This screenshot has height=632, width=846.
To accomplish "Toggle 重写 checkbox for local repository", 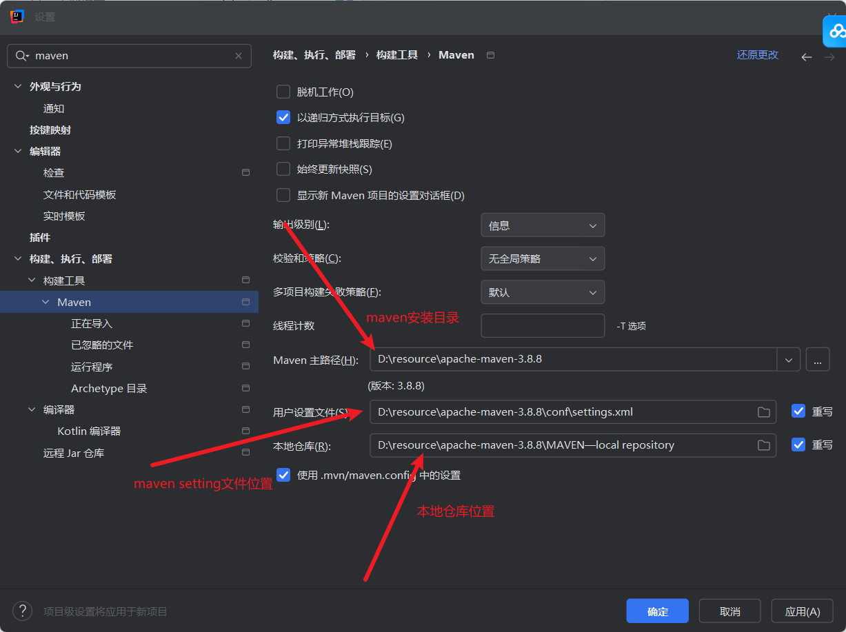I will click(x=798, y=445).
